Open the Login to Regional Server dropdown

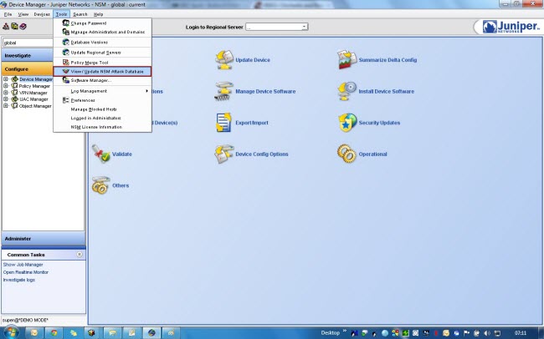click(x=305, y=27)
